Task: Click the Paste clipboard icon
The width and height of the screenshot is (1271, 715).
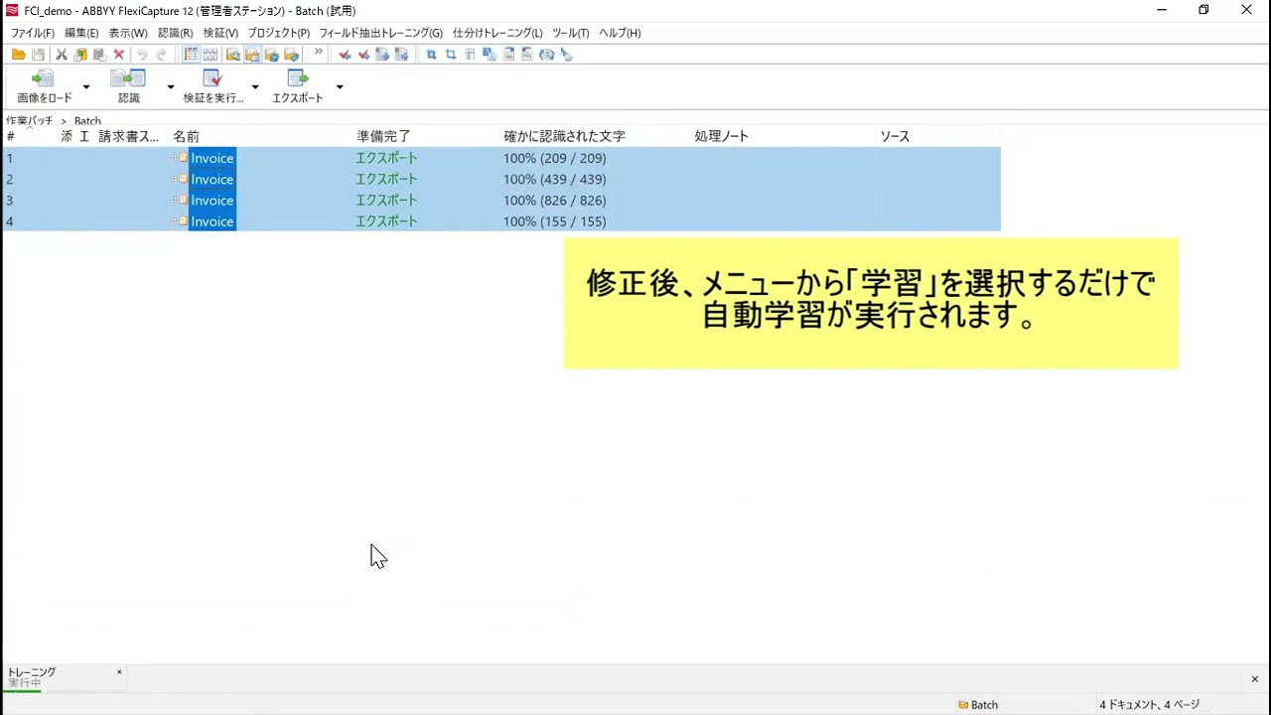Action: tap(99, 55)
